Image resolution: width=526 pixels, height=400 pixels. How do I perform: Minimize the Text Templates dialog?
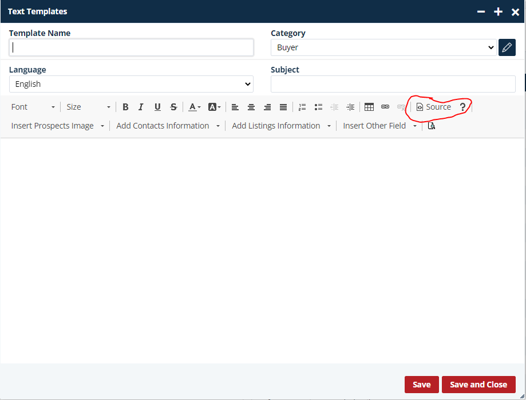tap(481, 12)
